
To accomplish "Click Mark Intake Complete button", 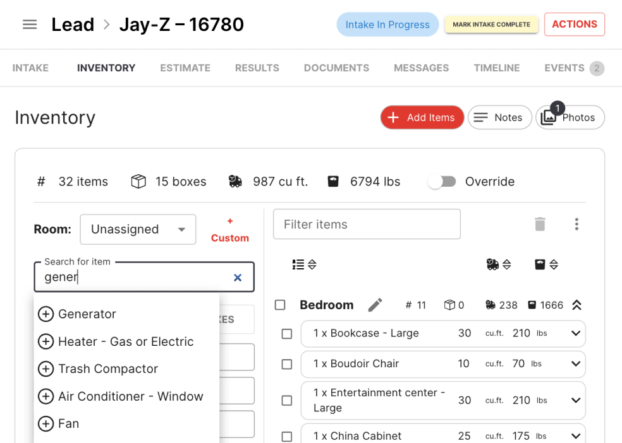I will click(x=492, y=25).
